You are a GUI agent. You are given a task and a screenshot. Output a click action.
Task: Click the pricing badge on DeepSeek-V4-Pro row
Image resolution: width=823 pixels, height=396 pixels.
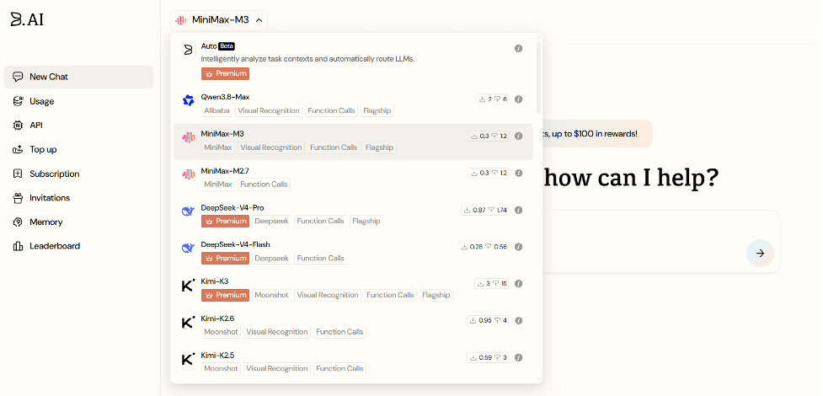point(485,210)
